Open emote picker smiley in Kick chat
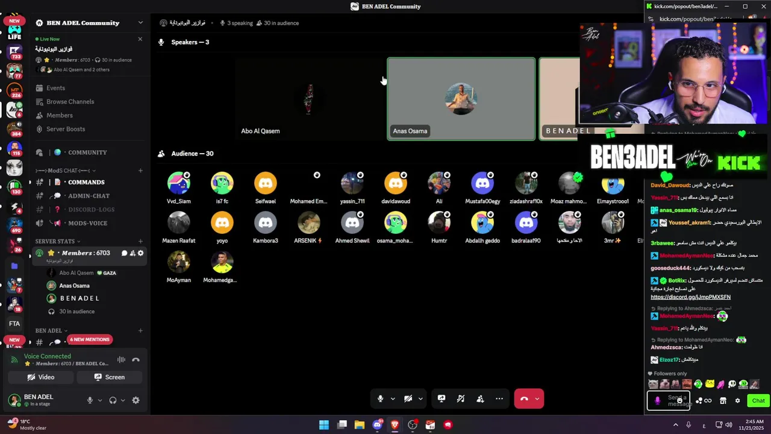Viewport: 771px width, 434px height. (679, 400)
